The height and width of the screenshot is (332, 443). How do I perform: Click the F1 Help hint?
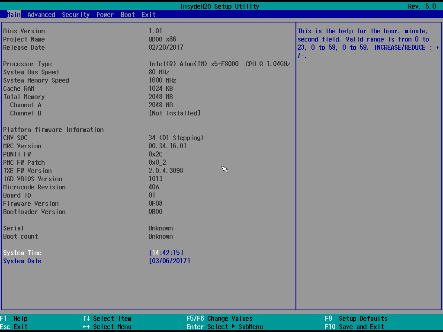click(x=14, y=319)
